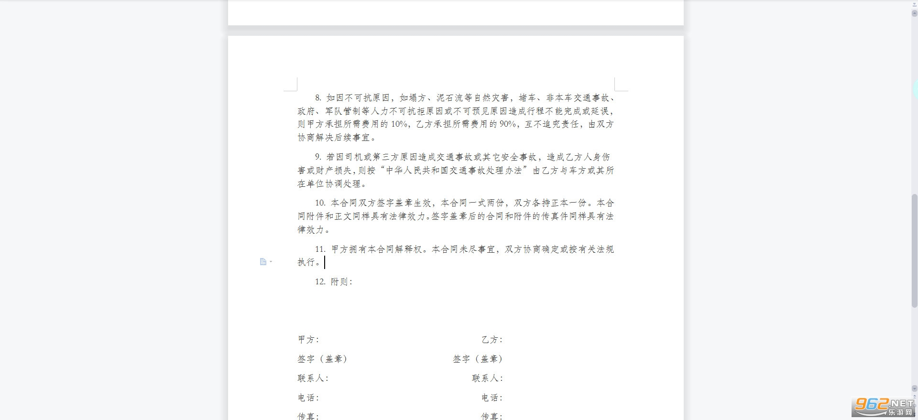Click "签字(盖章)" under the 甲方 column
Screen dimensions: 918x420
(x=322, y=359)
